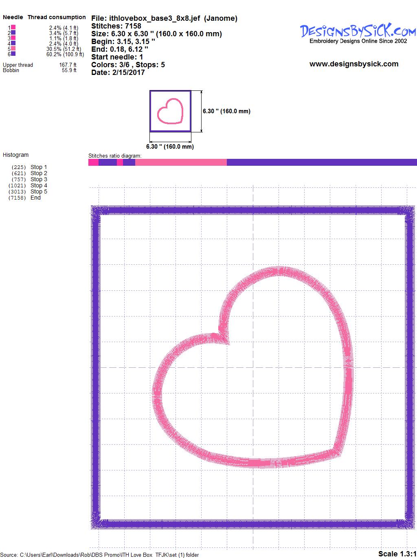
Task: Click the purple square border top edge
Action: [252, 210]
